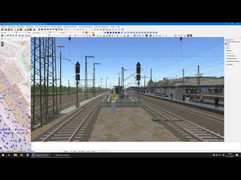
Task: Expand the system tray hidden icons chevron
Action: click(211, 155)
